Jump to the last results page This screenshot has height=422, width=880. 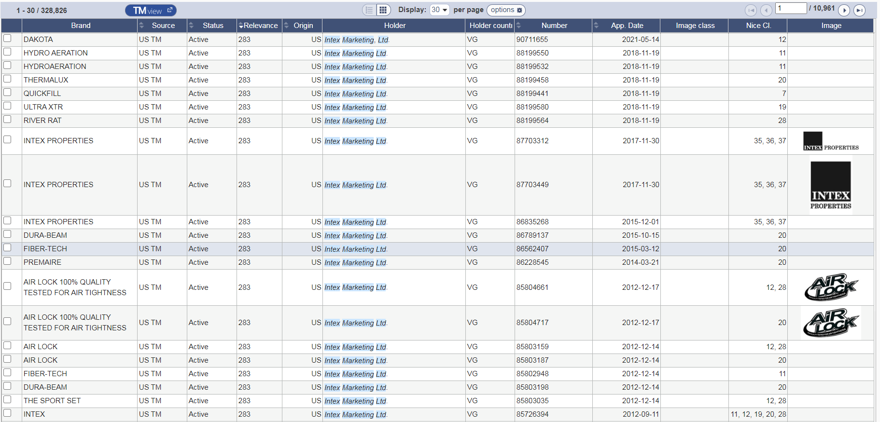click(859, 10)
